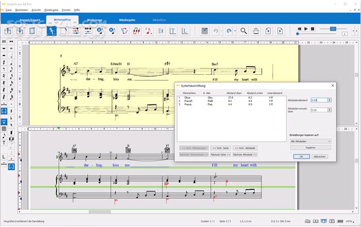Switch to the Import/Export ribbon tab
Screen dimensions: 361x227
pos(30,20)
